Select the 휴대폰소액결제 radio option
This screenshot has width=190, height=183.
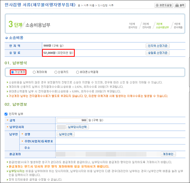[78, 72]
